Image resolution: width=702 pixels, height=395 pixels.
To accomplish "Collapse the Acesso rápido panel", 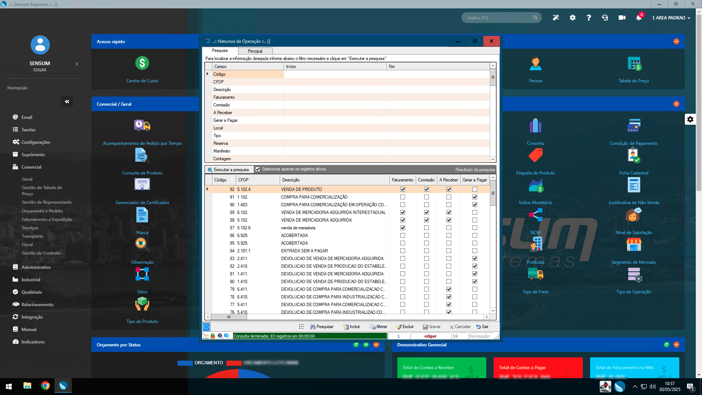I will point(676,41).
